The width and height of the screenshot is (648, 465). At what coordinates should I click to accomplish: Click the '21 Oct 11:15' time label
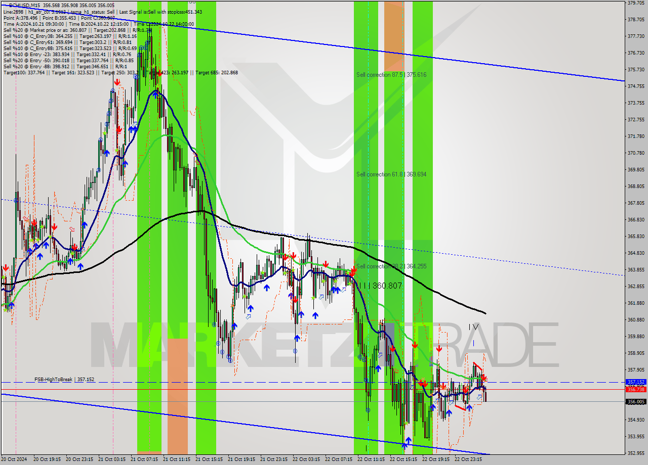pos(177,459)
